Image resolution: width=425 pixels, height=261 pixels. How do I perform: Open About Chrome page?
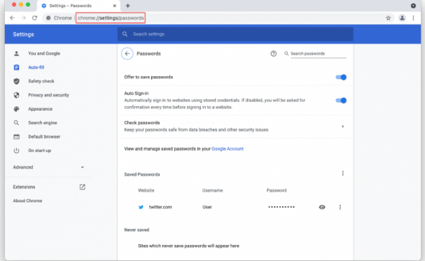(x=27, y=201)
